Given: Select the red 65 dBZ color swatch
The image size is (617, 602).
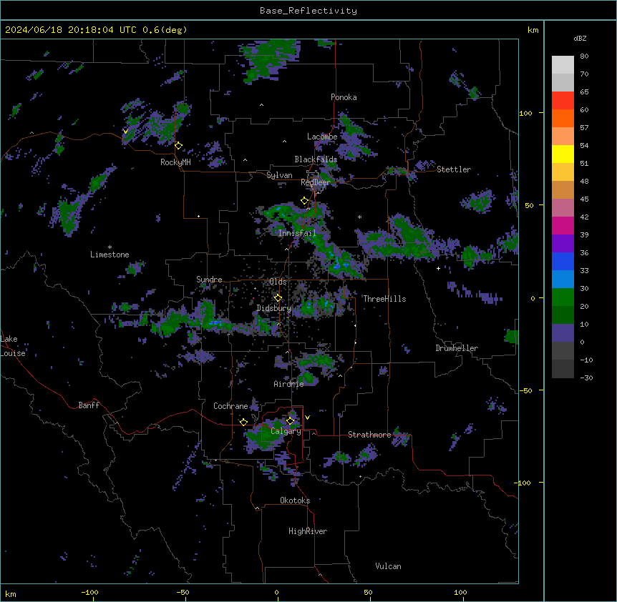Looking at the screenshot, I should pyautogui.click(x=563, y=101).
